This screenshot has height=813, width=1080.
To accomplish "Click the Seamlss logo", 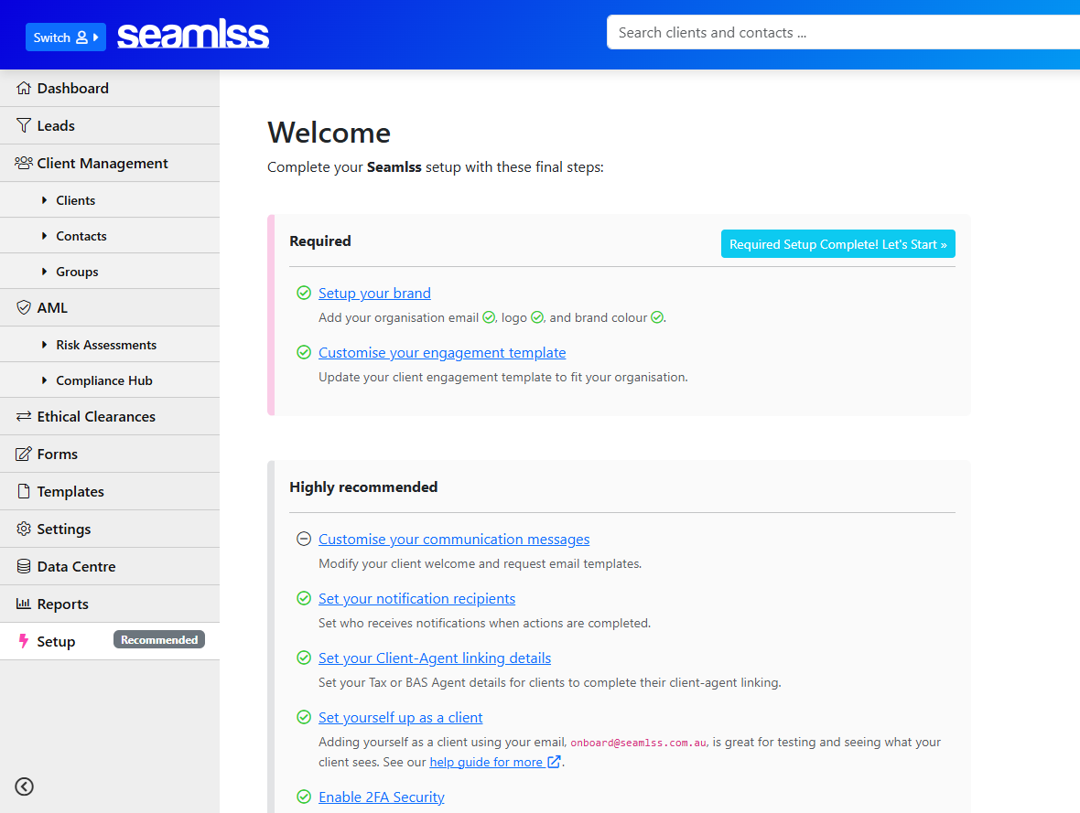I will coord(193,35).
